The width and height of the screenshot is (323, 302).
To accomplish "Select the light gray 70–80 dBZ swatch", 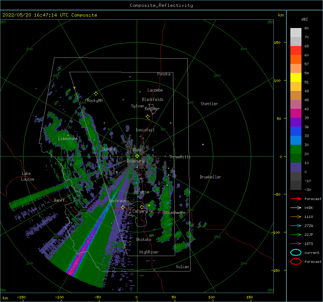I will click(x=296, y=33).
